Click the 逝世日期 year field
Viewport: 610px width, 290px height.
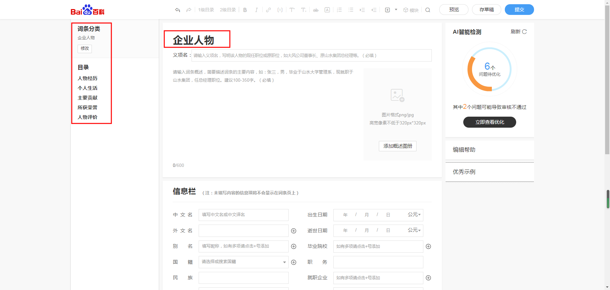point(345,230)
